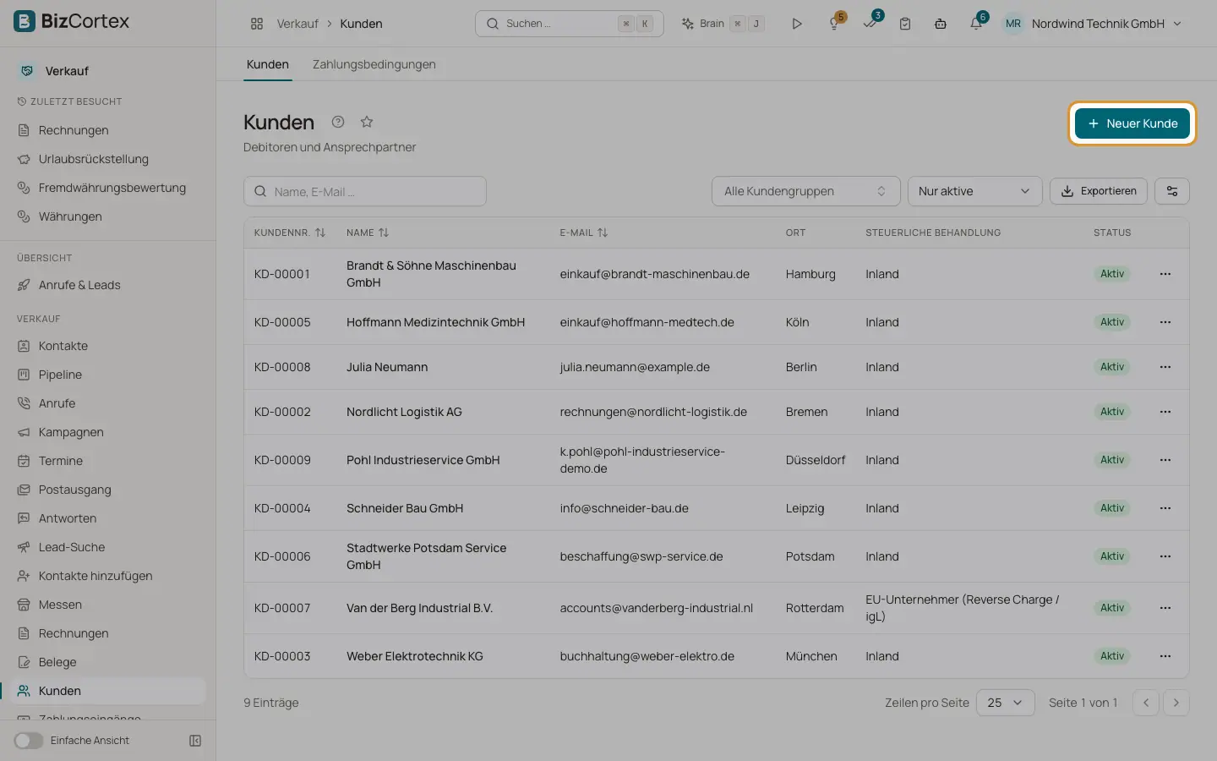Toggle the Einfache Ansicht switch
This screenshot has height=761, width=1217.
click(29, 741)
